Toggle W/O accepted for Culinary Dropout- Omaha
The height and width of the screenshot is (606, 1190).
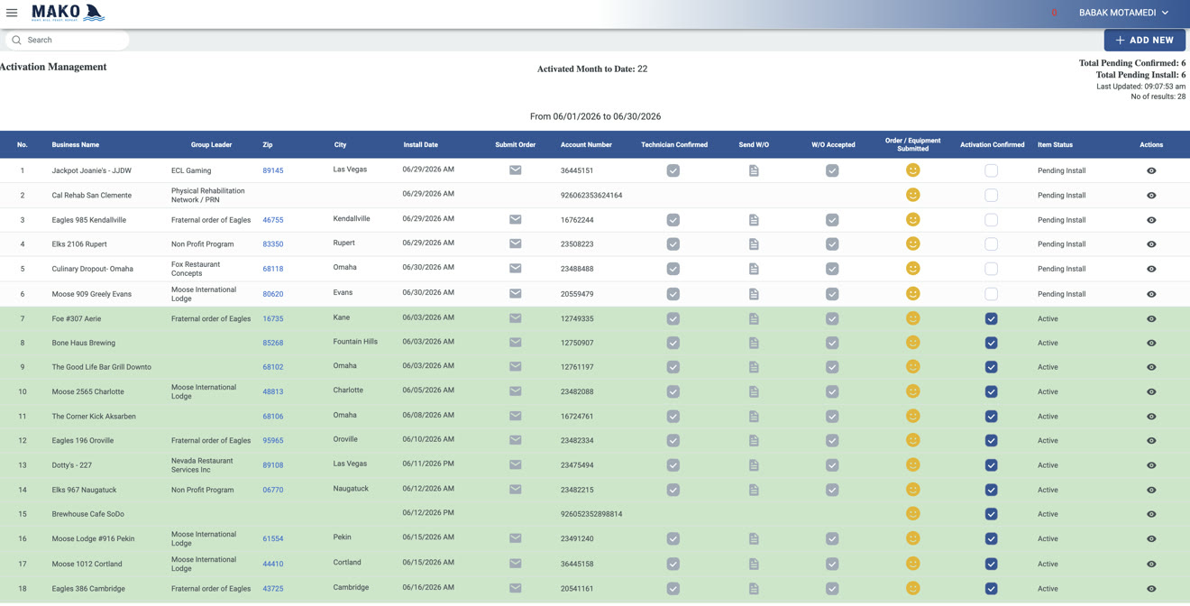[832, 269]
